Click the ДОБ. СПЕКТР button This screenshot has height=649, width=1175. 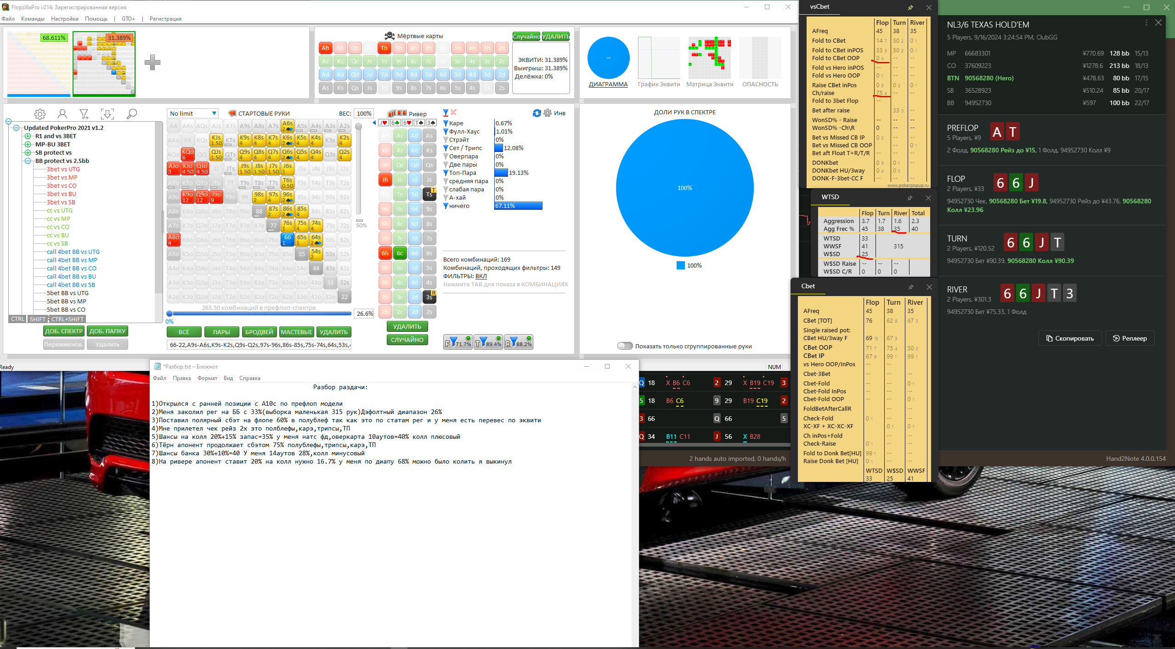click(x=64, y=331)
